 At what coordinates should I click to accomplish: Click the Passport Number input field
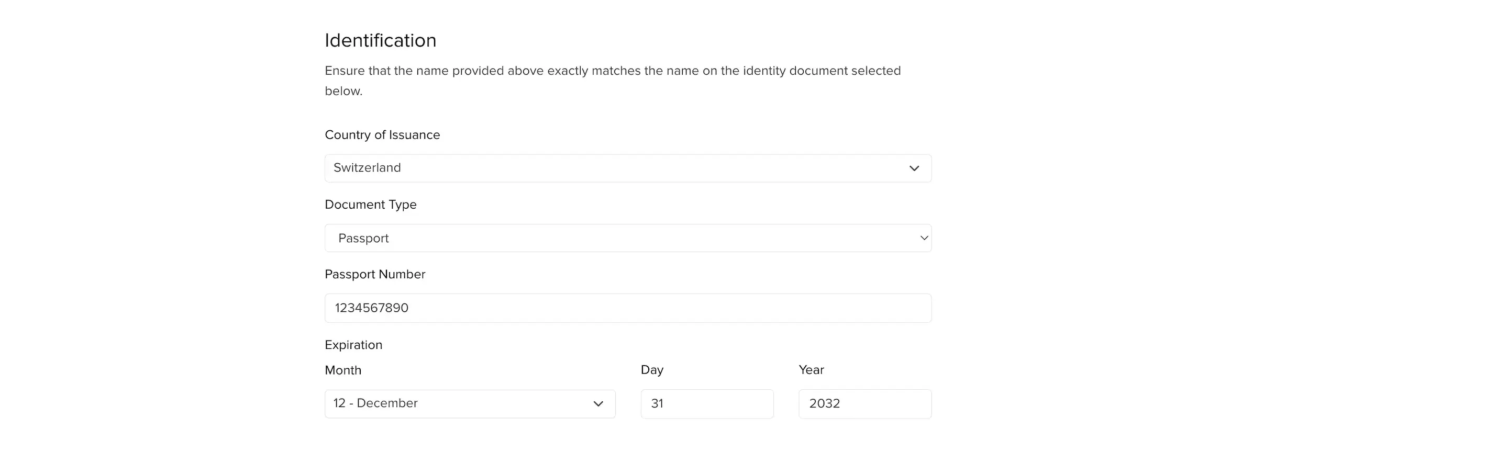click(x=628, y=308)
